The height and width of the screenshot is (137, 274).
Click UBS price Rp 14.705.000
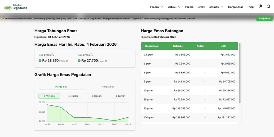pos(227,81)
